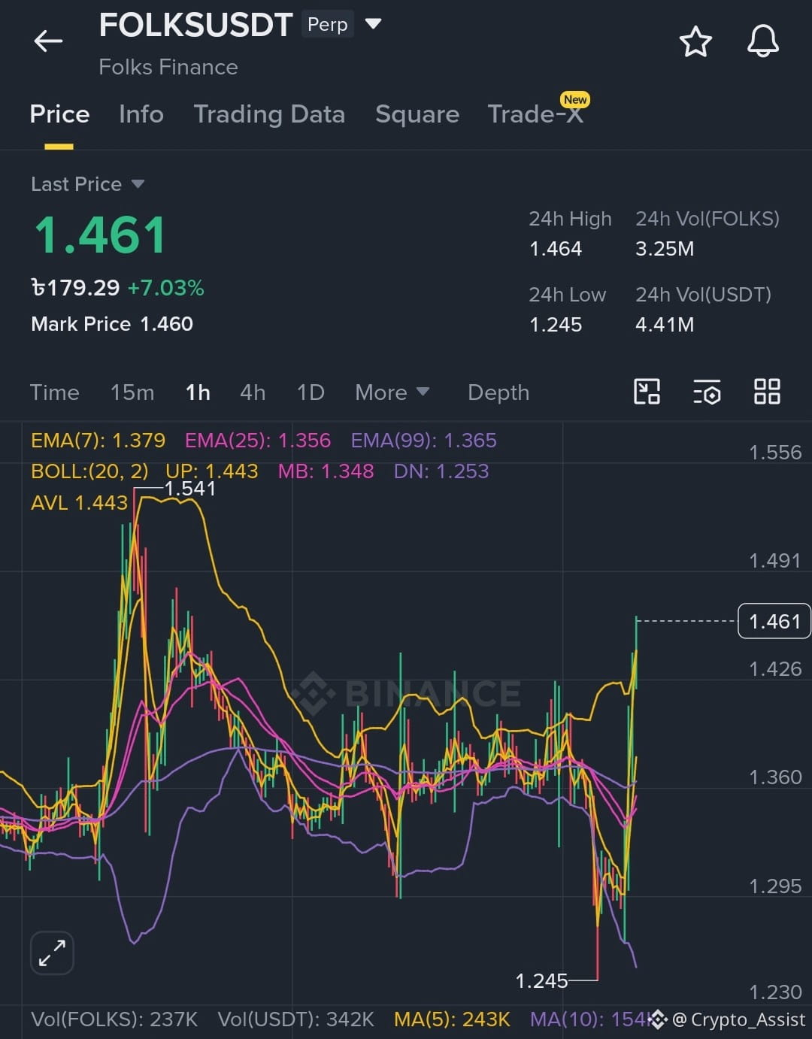
Task: Tap the last price 1.461
Action: click(100, 235)
